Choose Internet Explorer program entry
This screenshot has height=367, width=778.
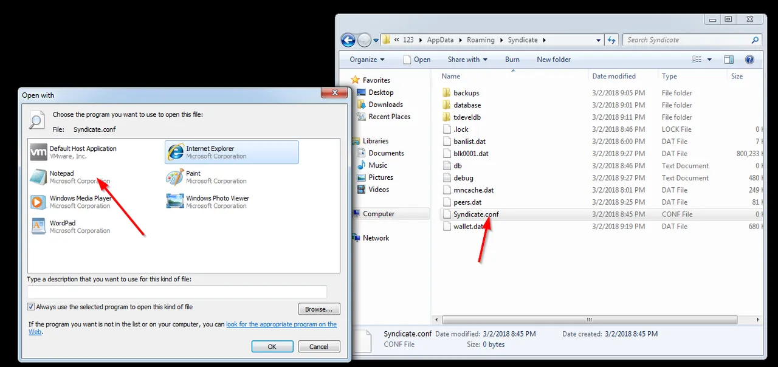coord(232,152)
